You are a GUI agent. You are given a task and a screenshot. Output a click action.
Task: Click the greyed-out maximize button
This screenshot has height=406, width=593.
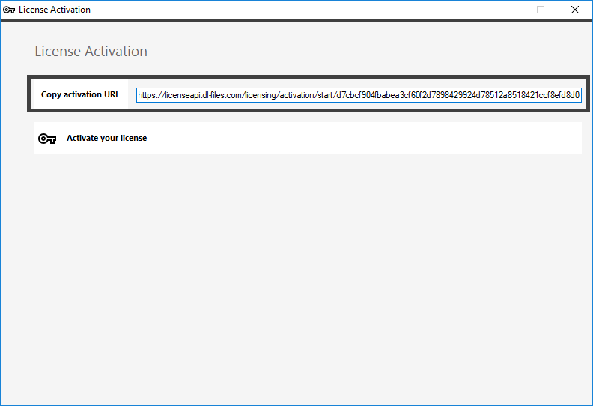pyautogui.click(x=540, y=10)
